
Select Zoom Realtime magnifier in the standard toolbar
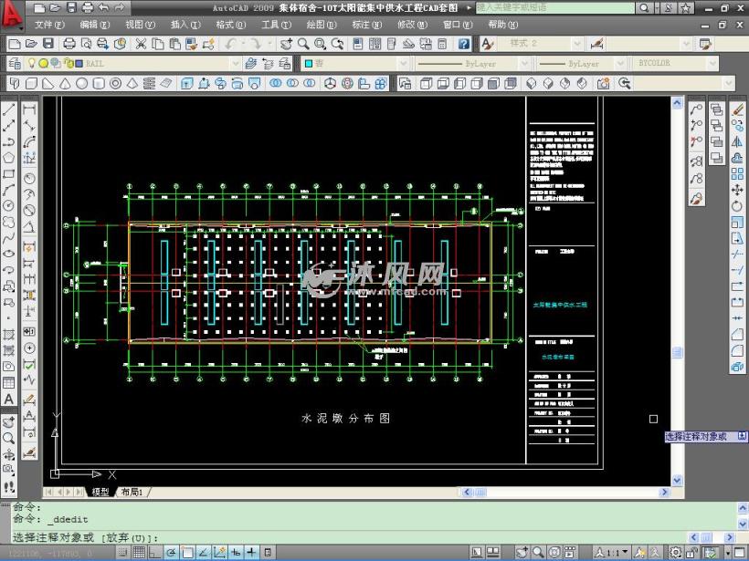(x=303, y=45)
